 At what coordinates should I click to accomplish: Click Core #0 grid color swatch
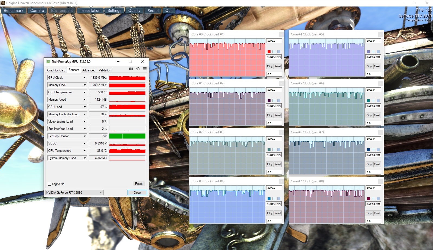(x=279, y=52)
